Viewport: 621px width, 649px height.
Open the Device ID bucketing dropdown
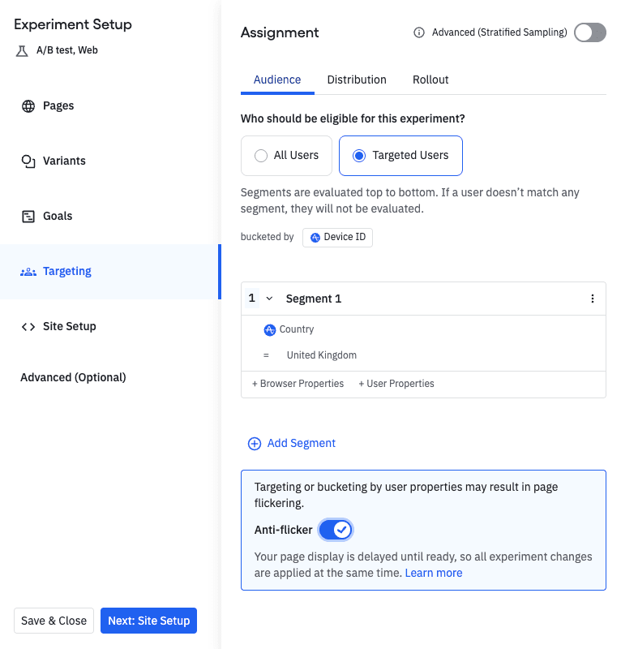(x=337, y=237)
